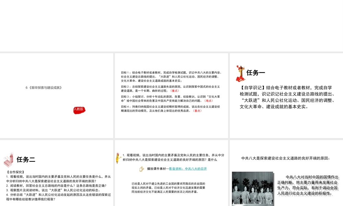Click the red (难点) marker in 目标3
343x206 pixels.
tap(209, 101)
